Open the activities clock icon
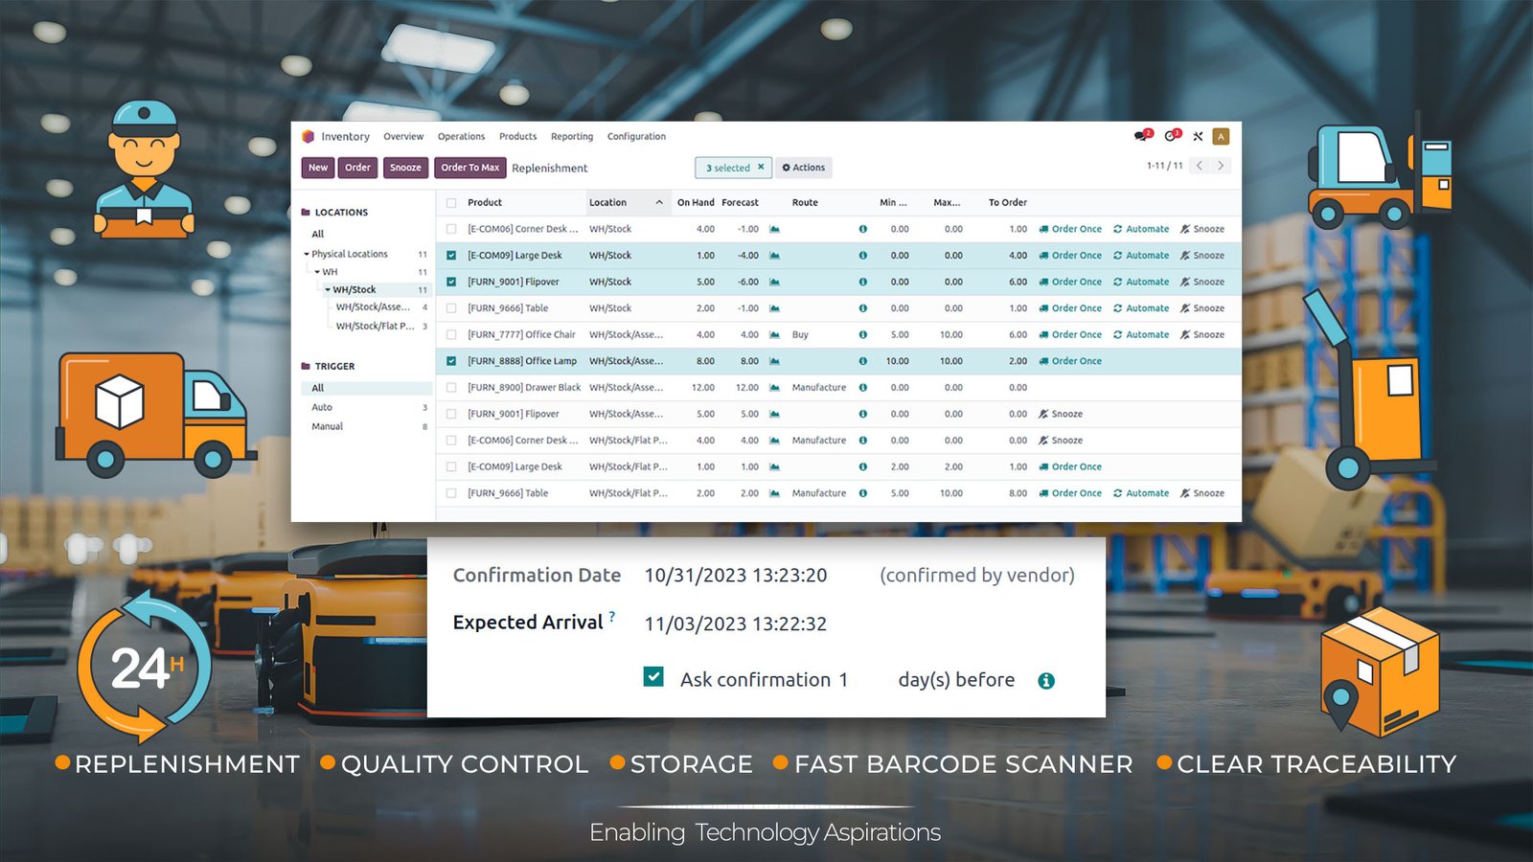Screen dimensions: 1533x862 click(1170, 137)
